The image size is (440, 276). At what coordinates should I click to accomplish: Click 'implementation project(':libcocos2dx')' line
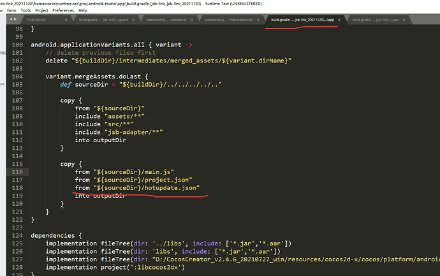115,267
